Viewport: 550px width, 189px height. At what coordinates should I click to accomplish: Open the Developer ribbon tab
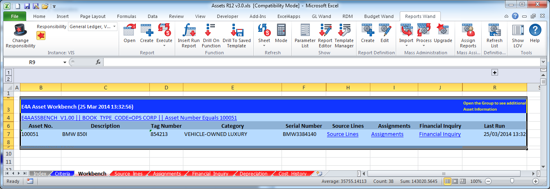[x=228, y=16]
